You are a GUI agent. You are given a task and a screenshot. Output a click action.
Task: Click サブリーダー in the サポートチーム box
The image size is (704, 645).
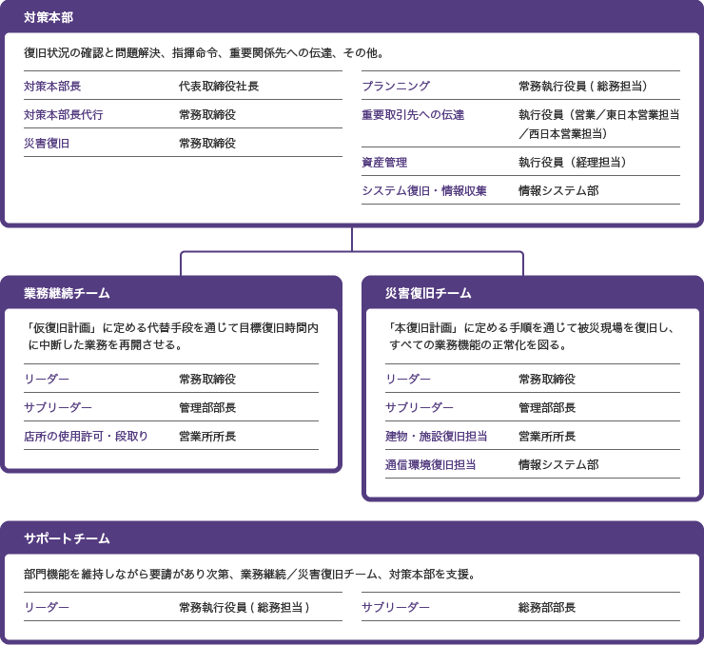(396, 607)
